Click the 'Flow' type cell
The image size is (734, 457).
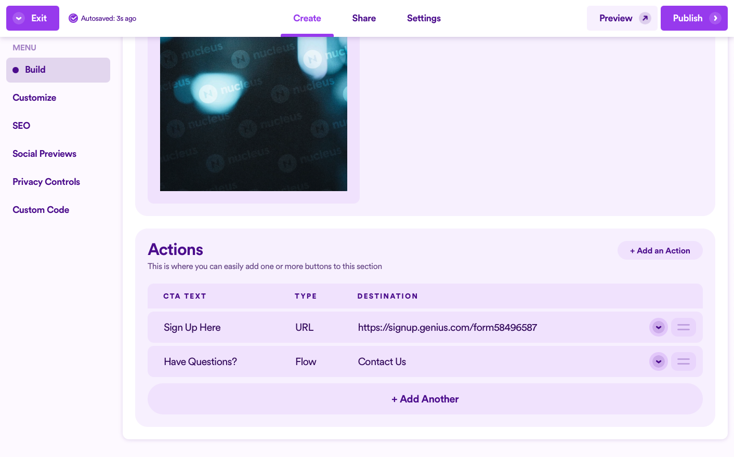tap(306, 362)
